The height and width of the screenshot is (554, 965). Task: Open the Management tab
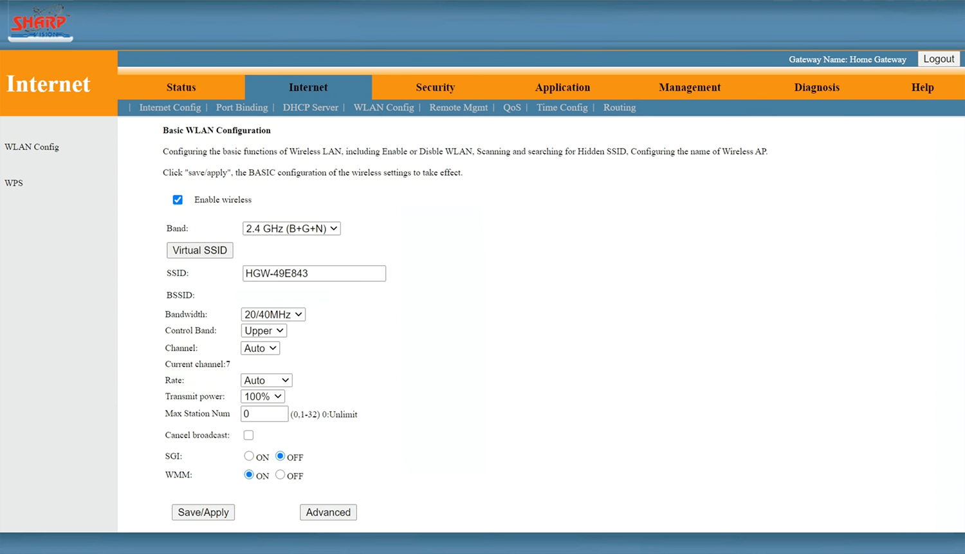coord(690,88)
